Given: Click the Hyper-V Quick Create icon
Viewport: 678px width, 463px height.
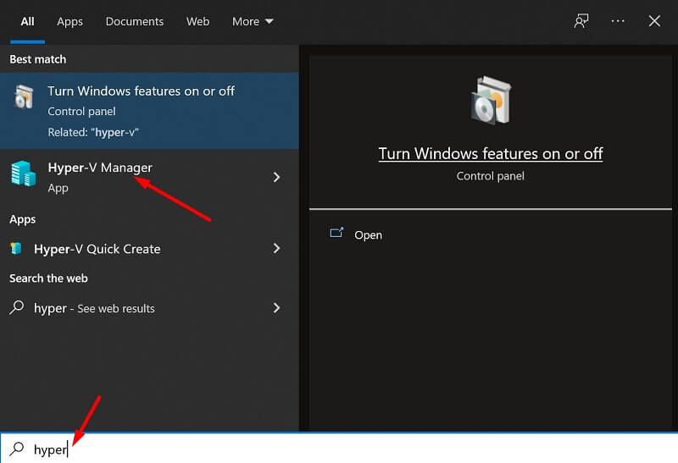Looking at the screenshot, I should point(16,248).
